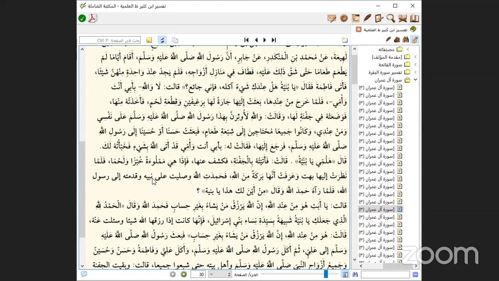Click the yellow sticky note icon above sidebar
The width and height of the screenshot is (499, 281).
pyautogui.click(x=345, y=40)
